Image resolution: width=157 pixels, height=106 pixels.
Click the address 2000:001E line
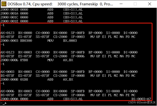[x=41, y=21]
